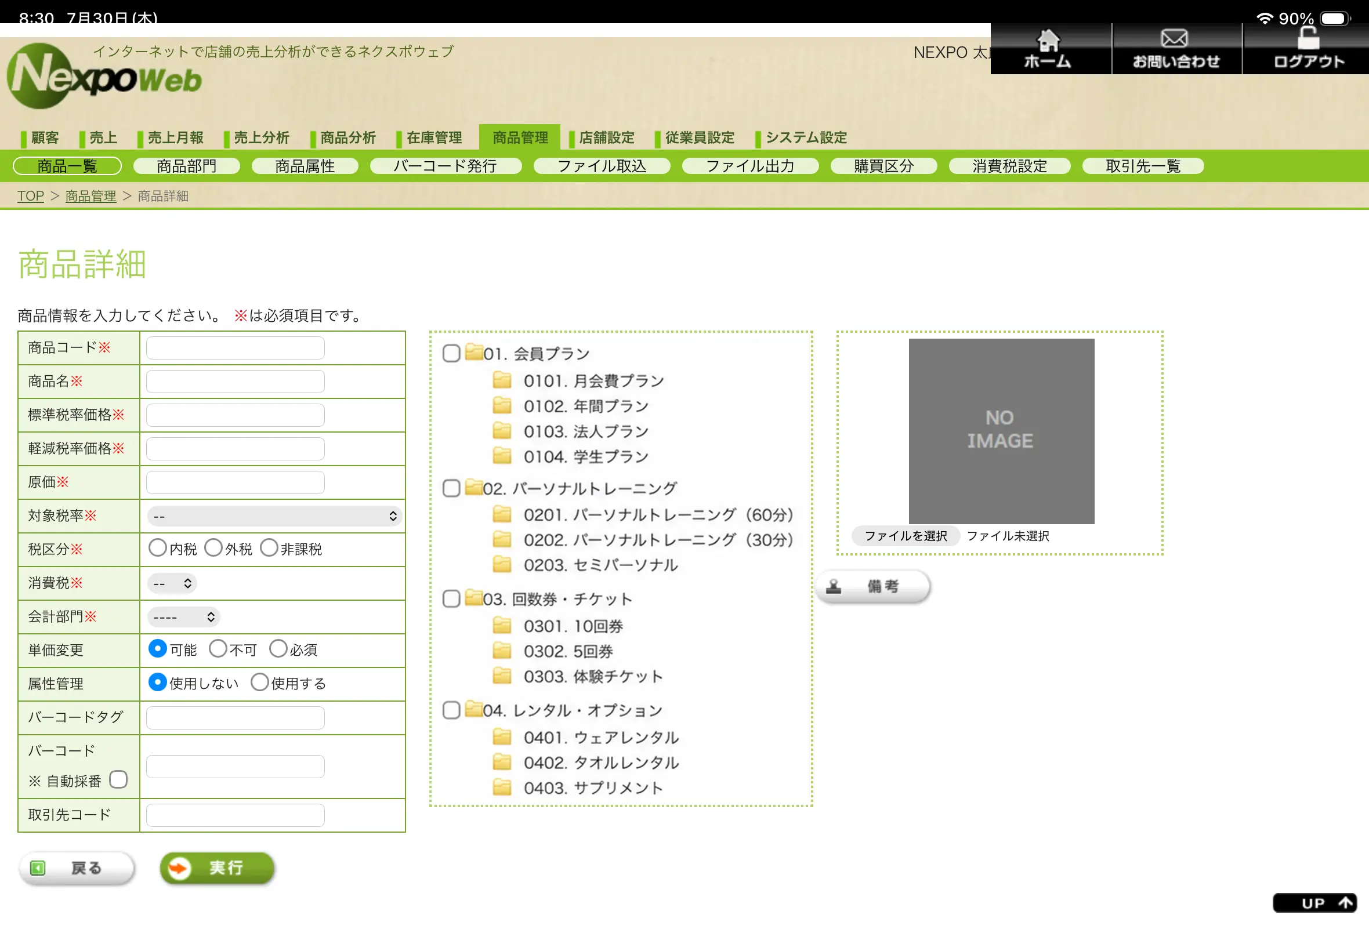Viewport: 1369px width, 951px height.
Task: Click the 原価 input field
Action: (x=236, y=482)
